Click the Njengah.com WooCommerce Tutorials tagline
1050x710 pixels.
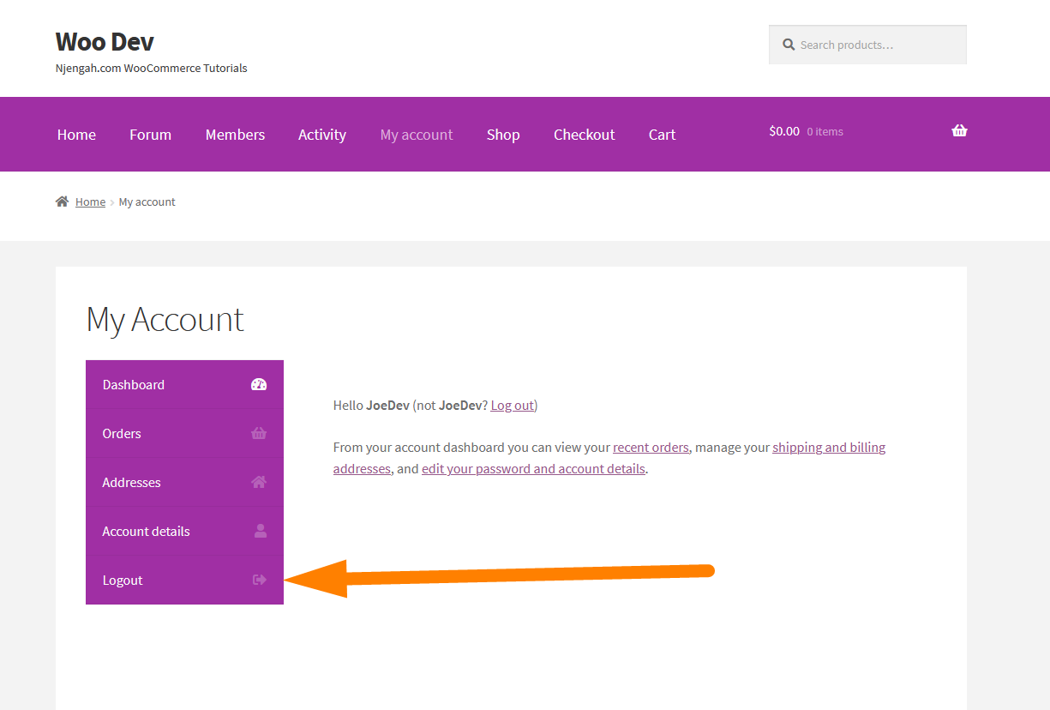151,68
